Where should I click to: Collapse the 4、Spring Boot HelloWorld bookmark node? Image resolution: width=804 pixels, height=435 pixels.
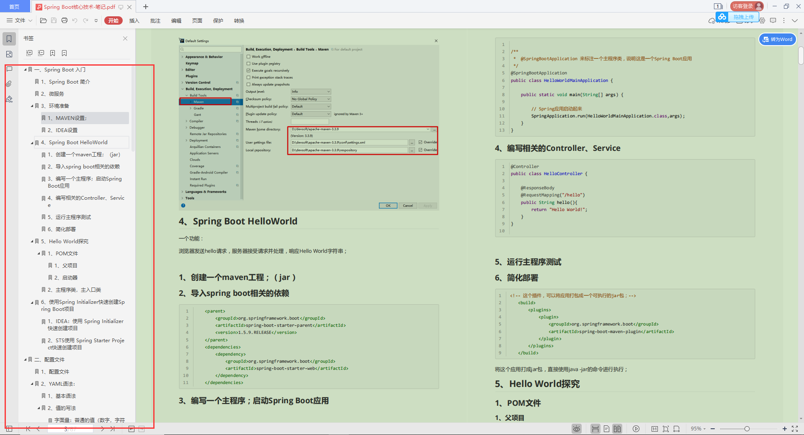pos(32,142)
